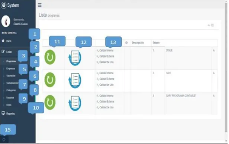Expand the Listas menu

click(x=9, y=52)
